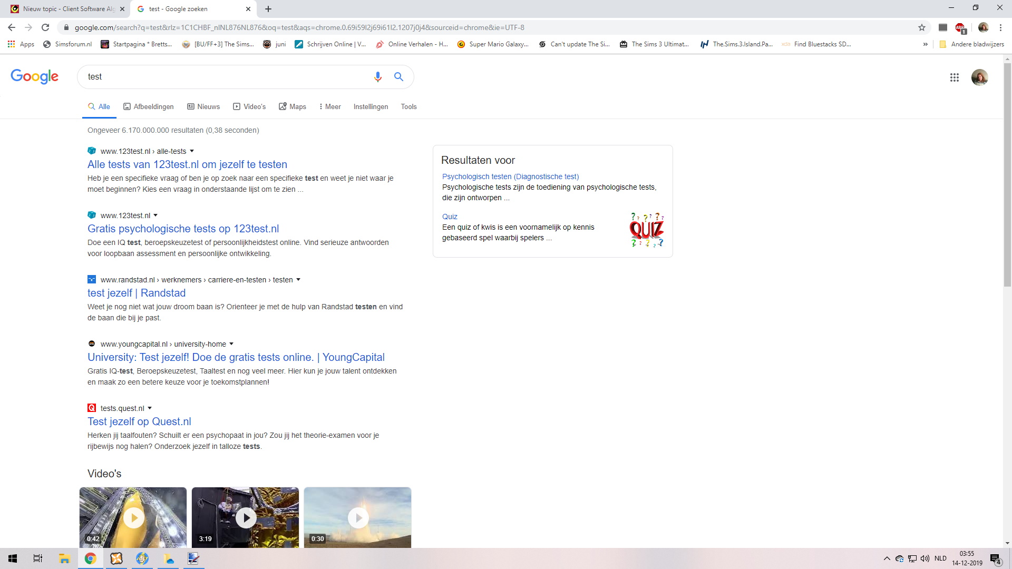Open the 'Find Bluestacks SD' bookmark
The width and height of the screenshot is (1012, 569).
pos(816,44)
